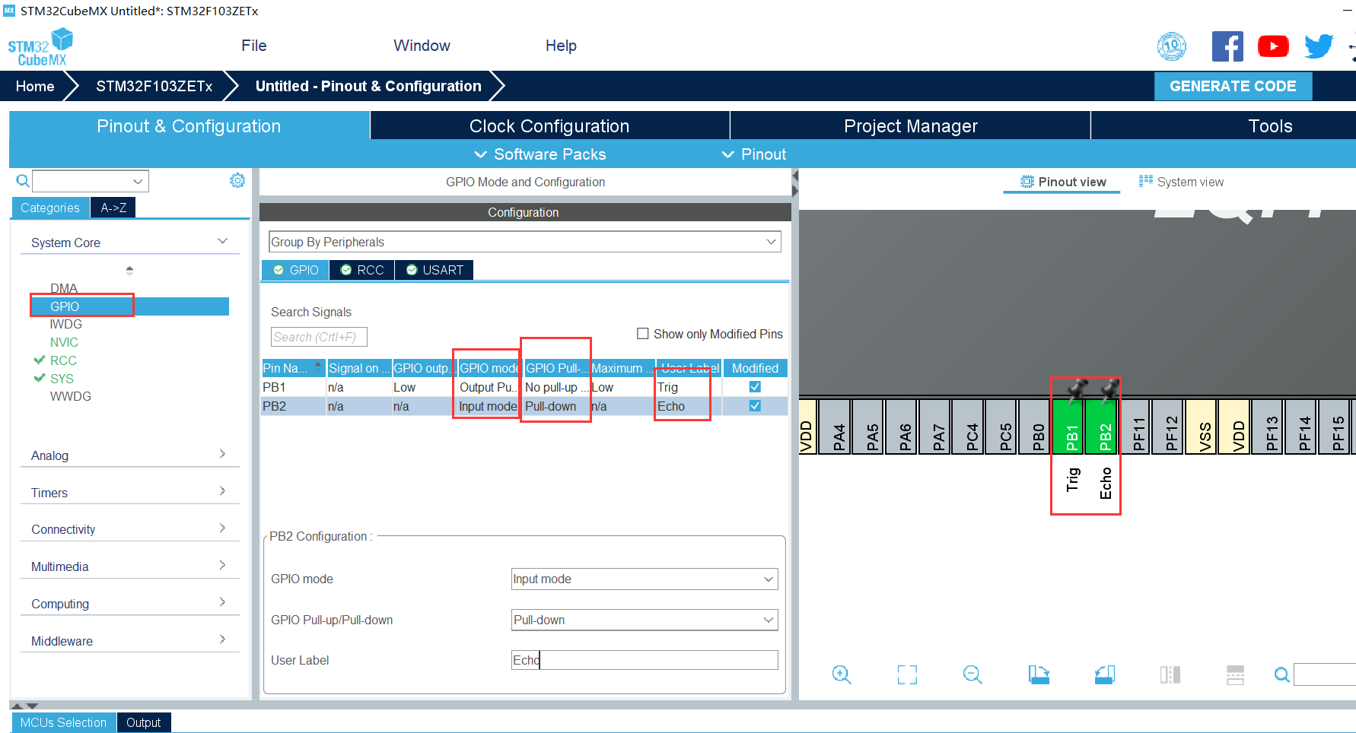1356x733 pixels.
Task: Toggle the Modified checkbox for PB1
Action: click(755, 386)
